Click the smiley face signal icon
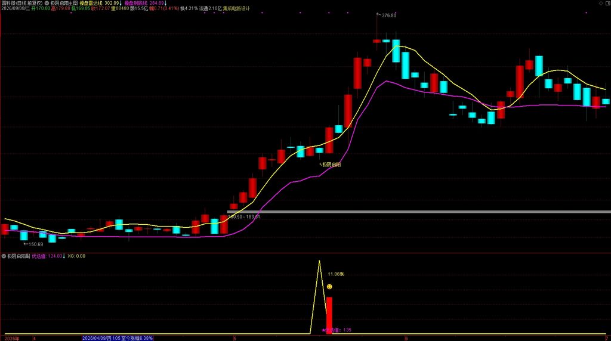Image resolution: width=611 pixels, height=341 pixels. (x=329, y=287)
